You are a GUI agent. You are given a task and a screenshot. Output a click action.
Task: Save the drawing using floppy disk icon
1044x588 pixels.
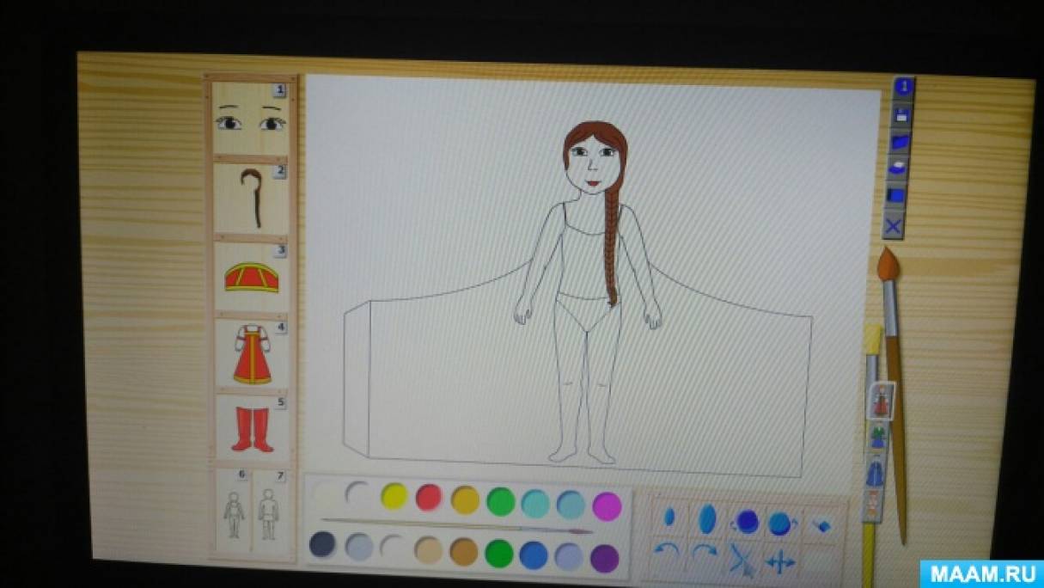(901, 114)
